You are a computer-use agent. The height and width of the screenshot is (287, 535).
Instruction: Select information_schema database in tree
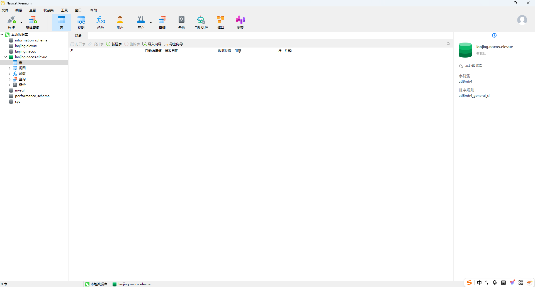coord(31,40)
